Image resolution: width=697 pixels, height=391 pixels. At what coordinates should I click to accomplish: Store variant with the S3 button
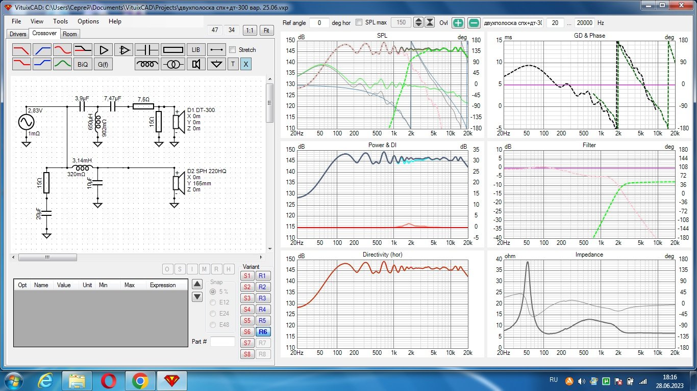(x=247, y=298)
